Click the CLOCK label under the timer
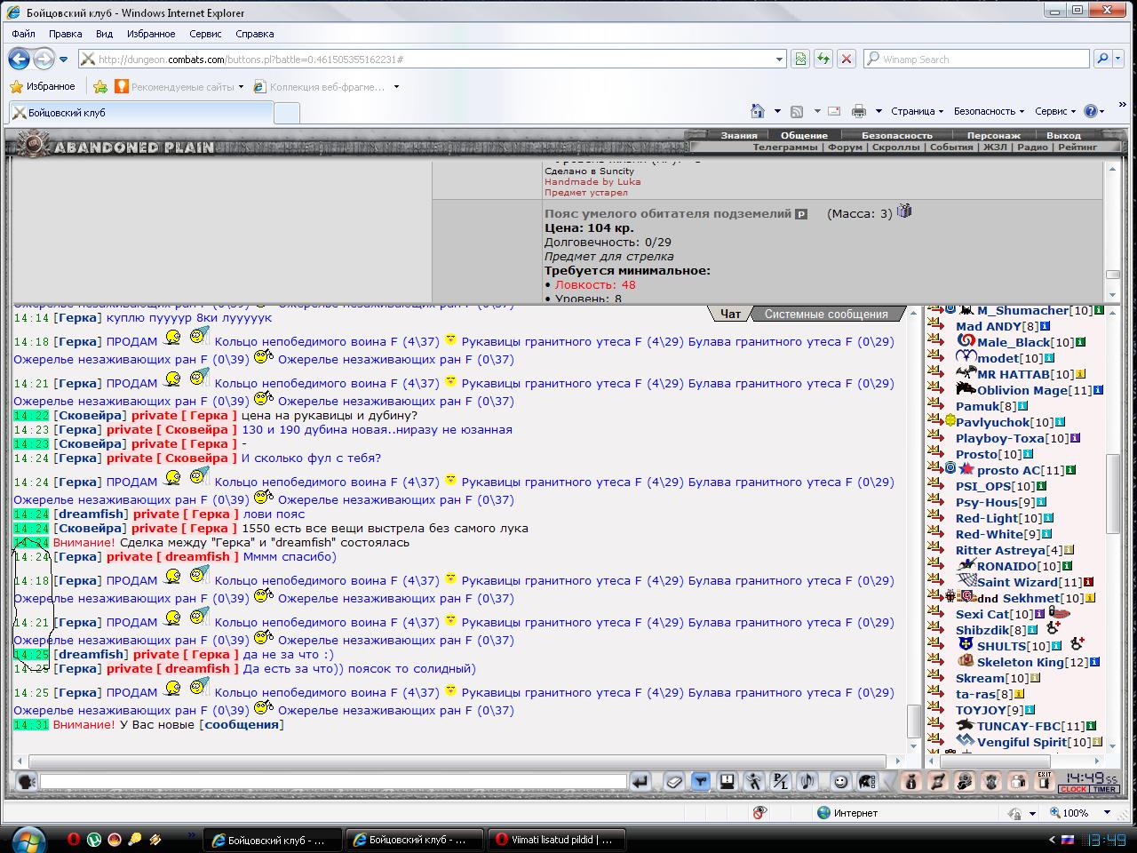Viewport: 1137px width, 853px height. point(1073,789)
